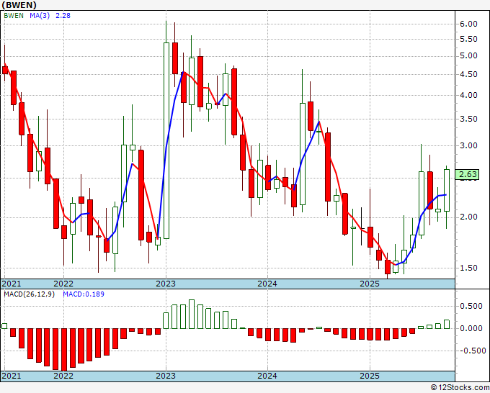Click 2022 on the price chart timeline
The height and width of the screenshot is (393, 490).
click(x=63, y=284)
